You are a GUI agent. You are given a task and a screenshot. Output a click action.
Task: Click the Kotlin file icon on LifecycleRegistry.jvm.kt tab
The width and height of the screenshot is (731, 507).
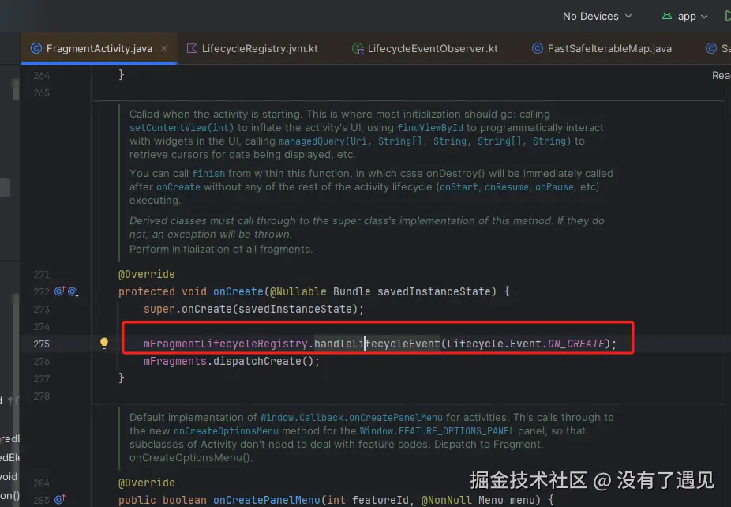(x=192, y=48)
